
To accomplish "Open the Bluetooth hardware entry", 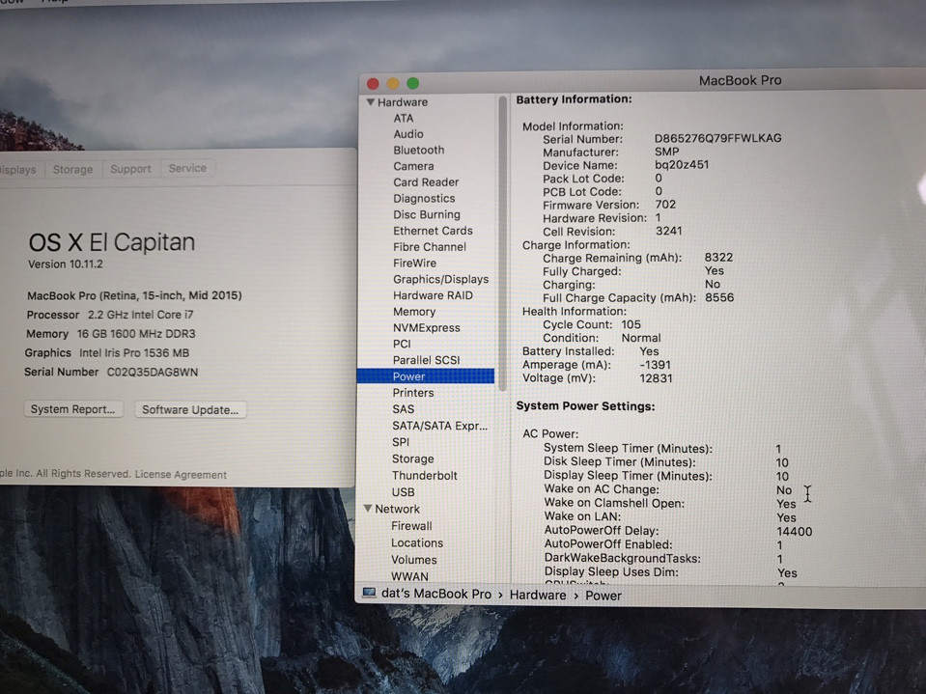I will 419,150.
